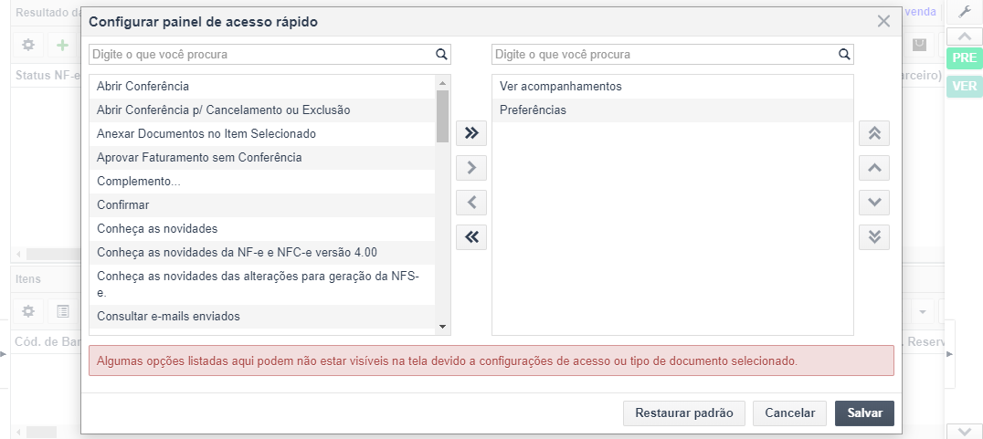The image size is (983, 439).
Task: Select Conheça as novidades list item
Action: click(x=262, y=229)
